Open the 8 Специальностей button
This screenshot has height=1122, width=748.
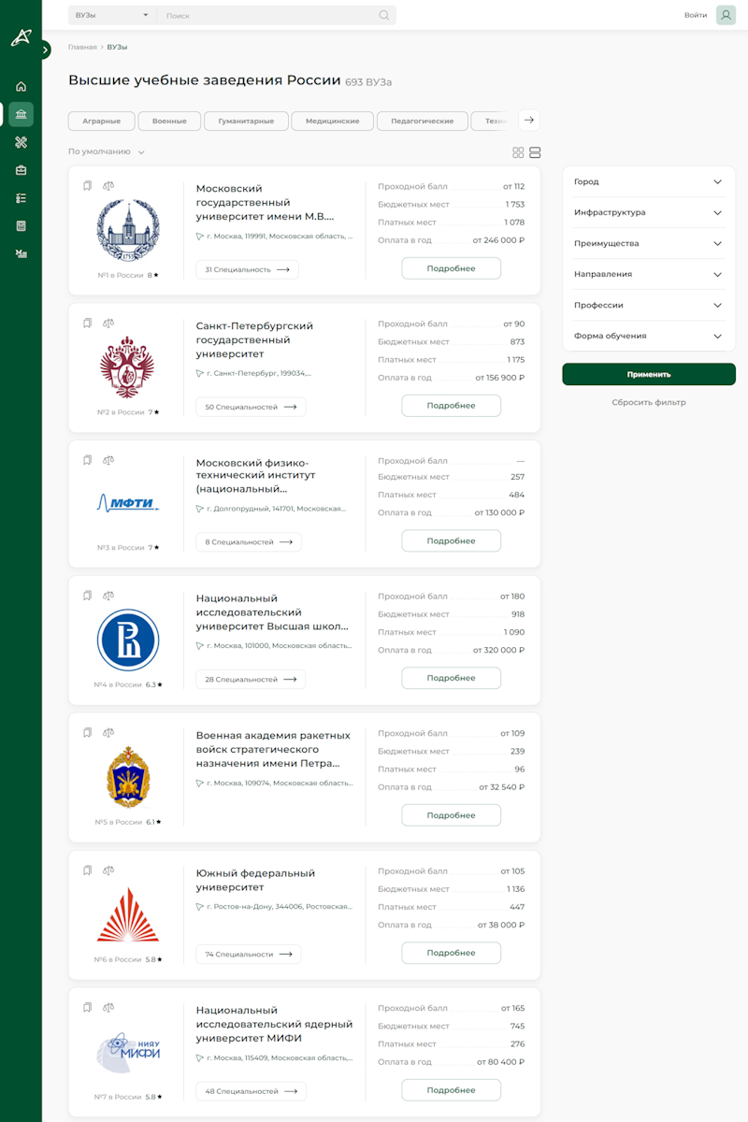click(249, 542)
